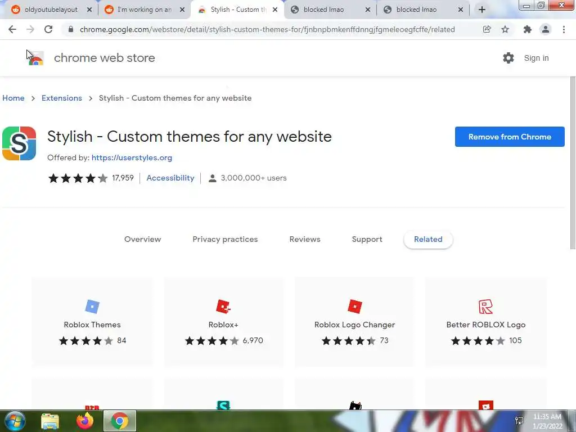Open the Accessibility category link
Screen dimensions: 576x432
pyautogui.click(x=170, y=178)
